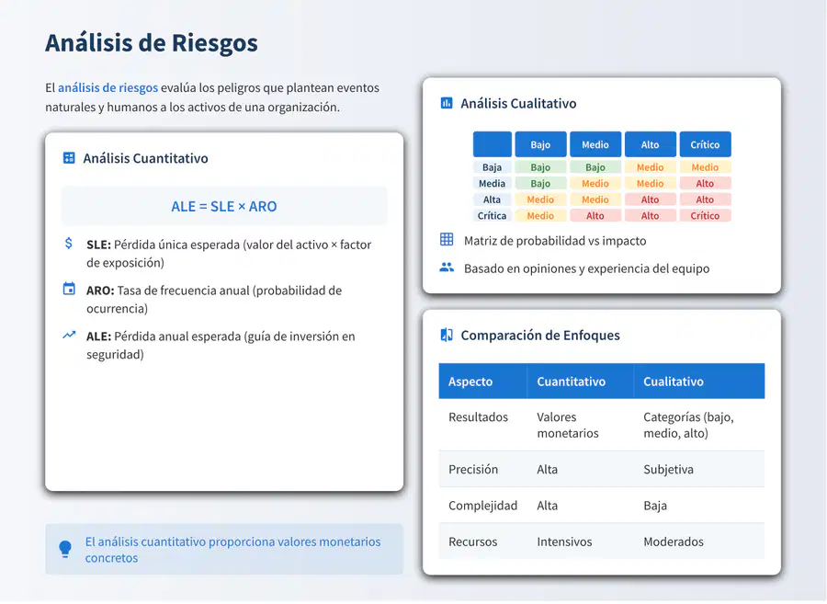Click the 'Crítico' column header in the matrix
The height and width of the screenshot is (604, 827).
705,144
